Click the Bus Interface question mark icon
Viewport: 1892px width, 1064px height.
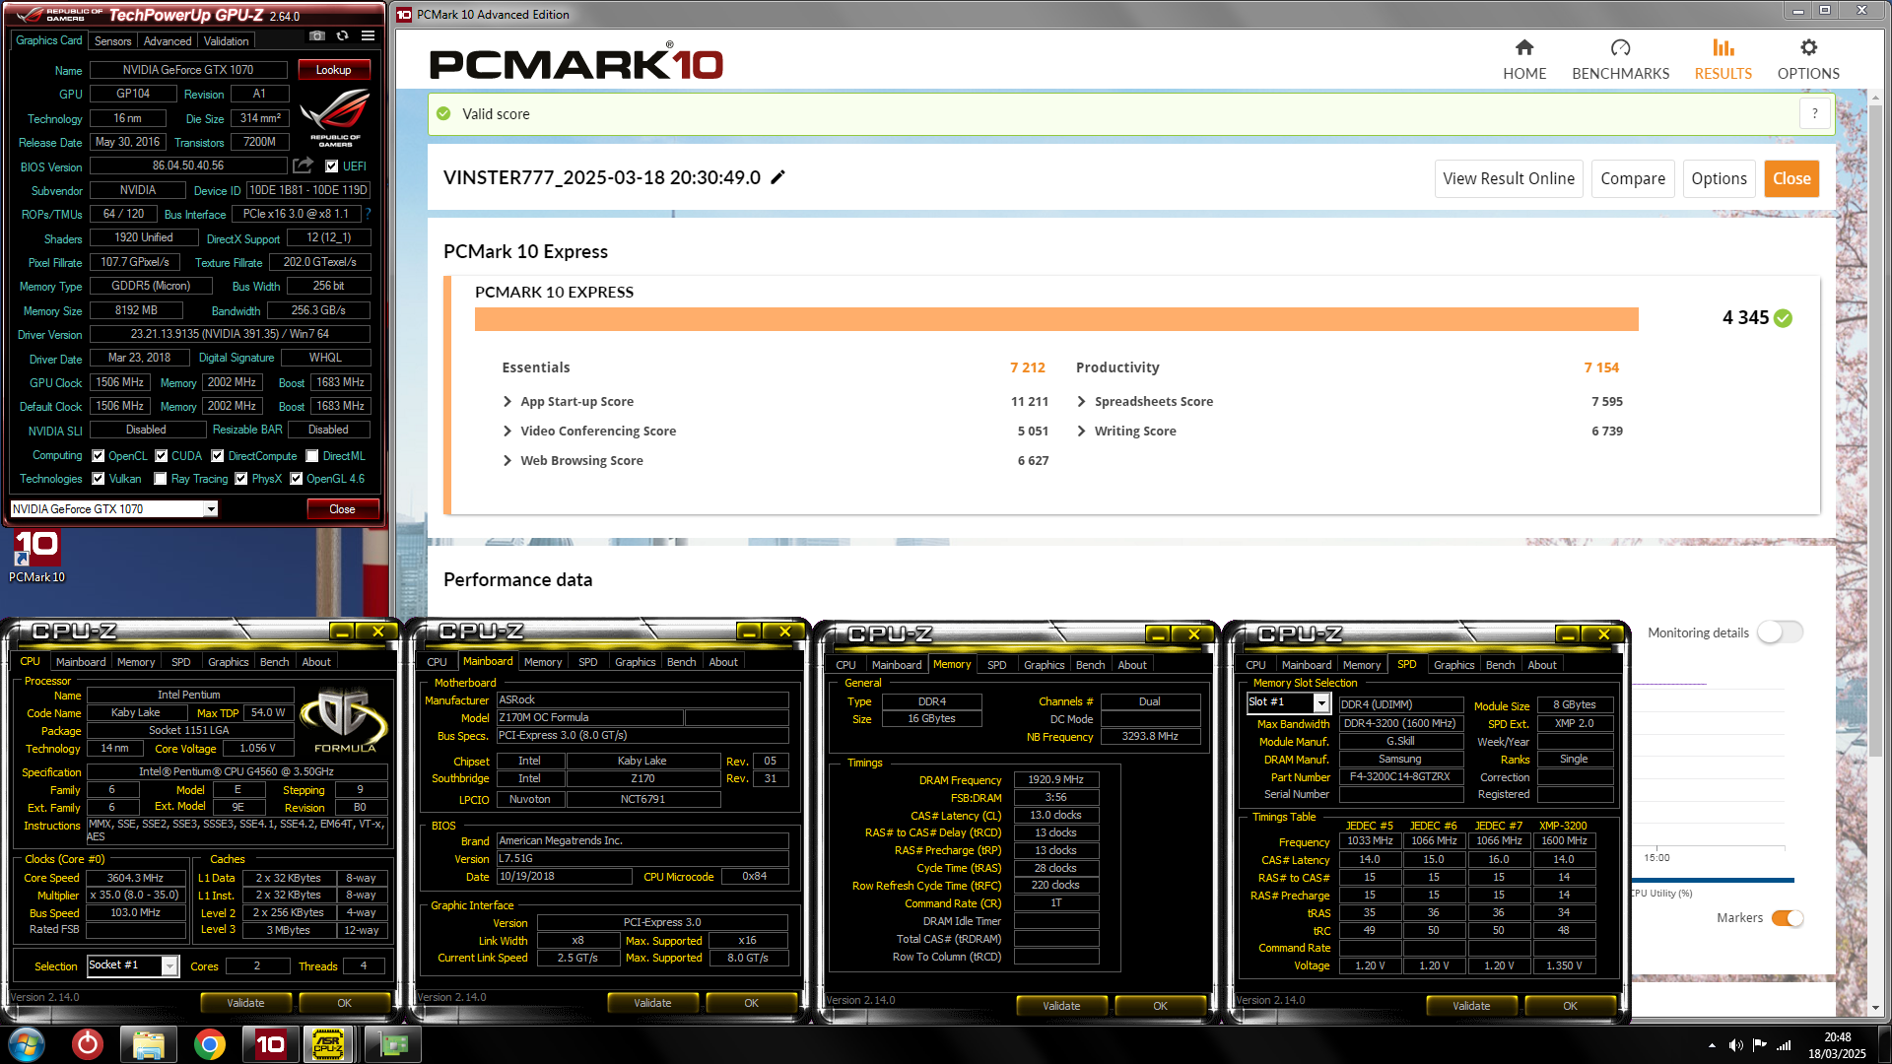pos(368,214)
